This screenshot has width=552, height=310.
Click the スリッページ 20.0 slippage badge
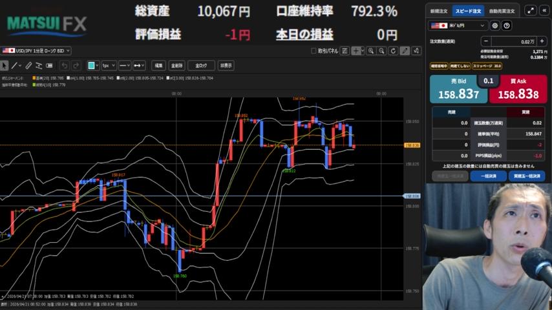[x=487, y=66]
